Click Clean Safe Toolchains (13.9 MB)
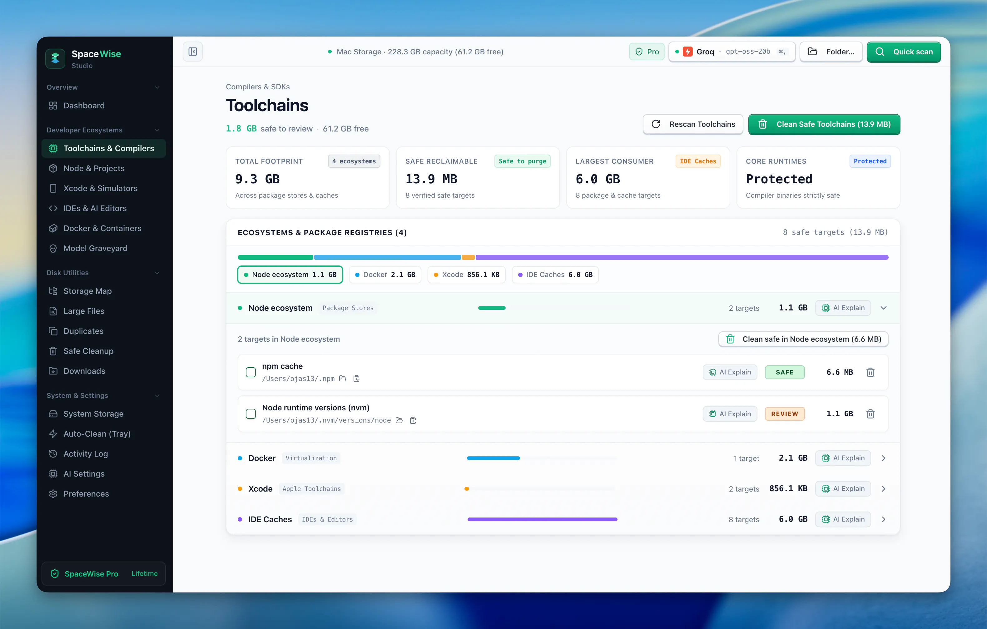The image size is (987, 629). [824, 124]
